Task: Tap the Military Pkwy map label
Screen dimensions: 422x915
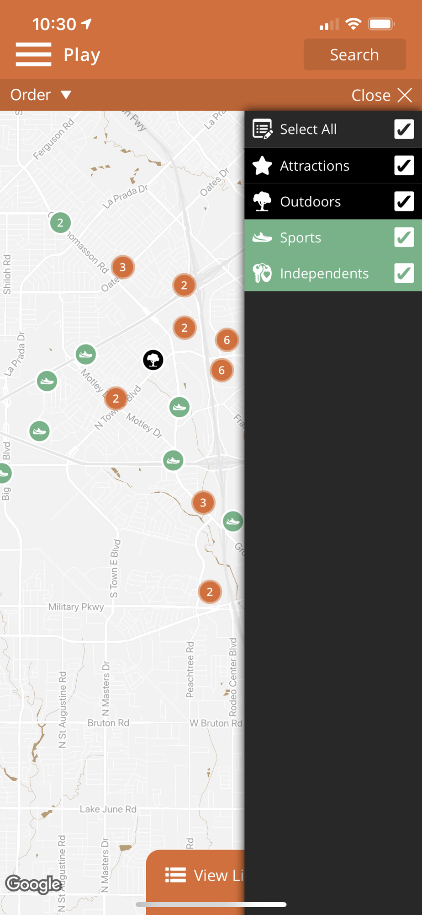Action: click(76, 607)
